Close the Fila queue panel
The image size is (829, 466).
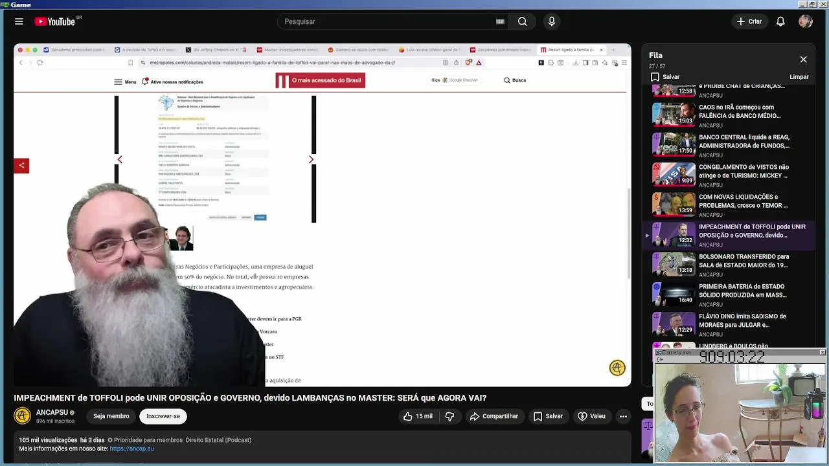803,60
